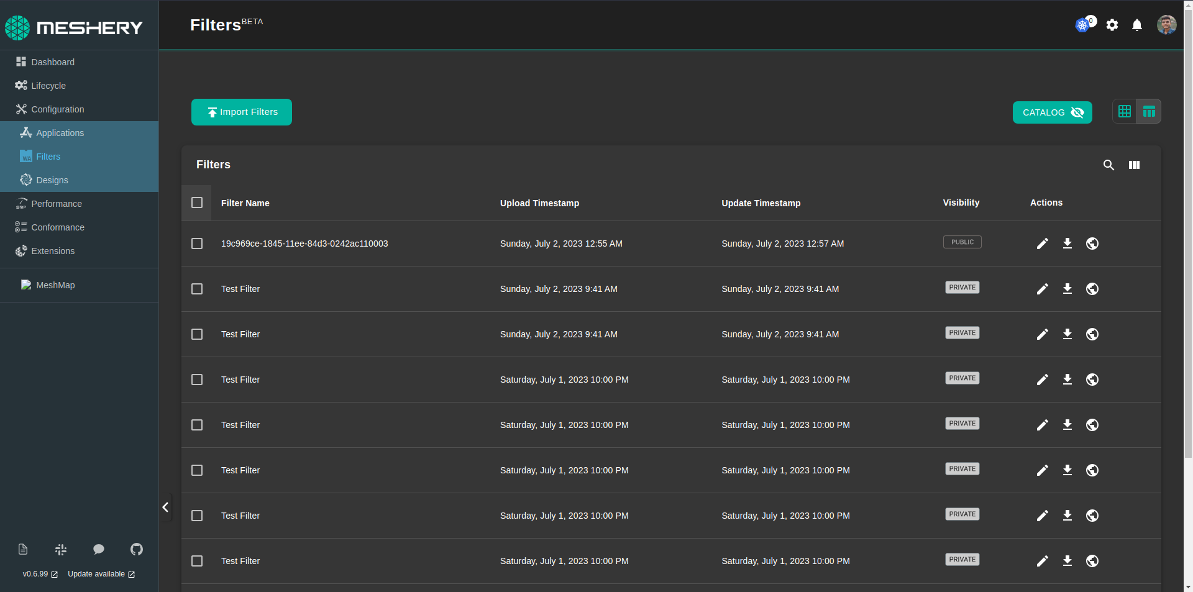Open search in the Filters table
Screen dimensions: 1193x592
[x=1108, y=165]
